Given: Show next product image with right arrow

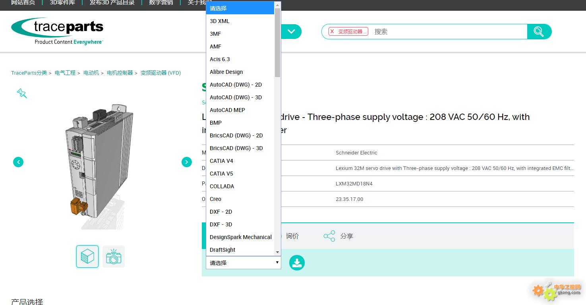Looking at the screenshot, I should coord(187,162).
